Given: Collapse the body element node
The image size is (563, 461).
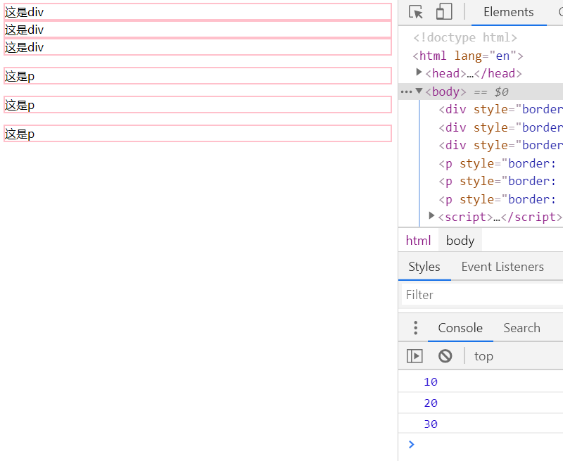Looking at the screenshot, I should [419, 91].
